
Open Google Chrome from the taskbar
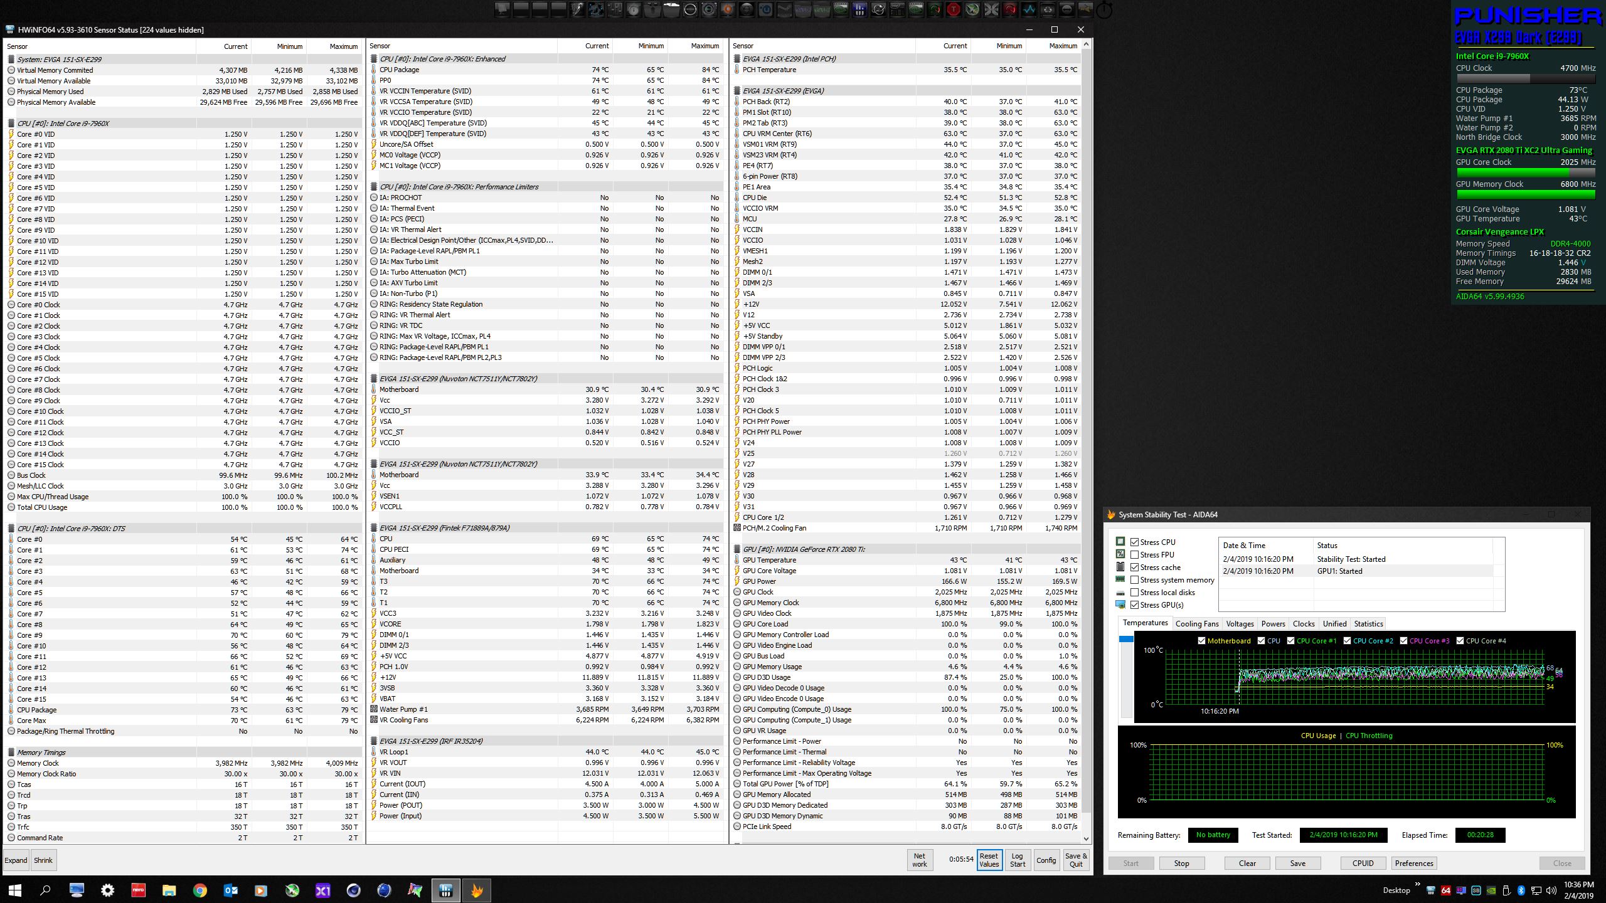coord(199,890)
